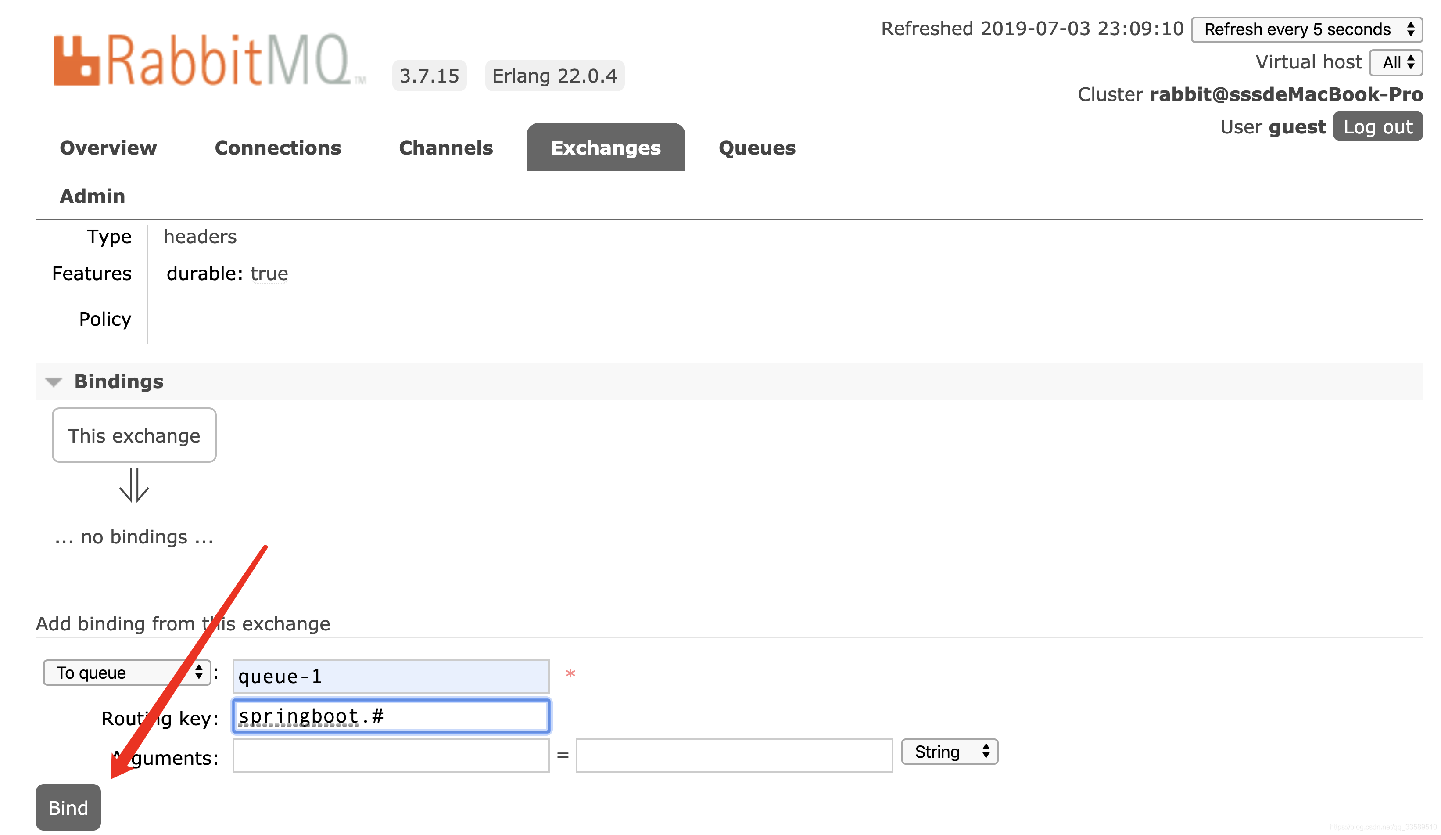
Task: Click the Log out button
Action: point(1377,127)
